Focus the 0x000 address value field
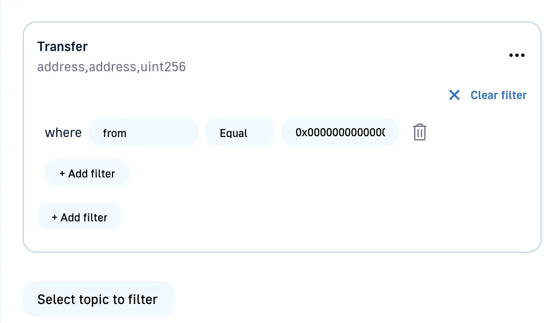The height and width of the screenshot is (323, 560). [x=340, y=132]
